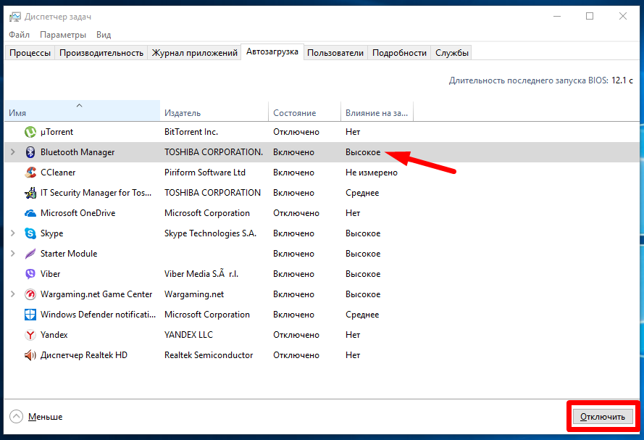Image resolution: width=644 pixels, height=440 pixels.
Task: Click the Yandex icon
Action: click(30, 335)
